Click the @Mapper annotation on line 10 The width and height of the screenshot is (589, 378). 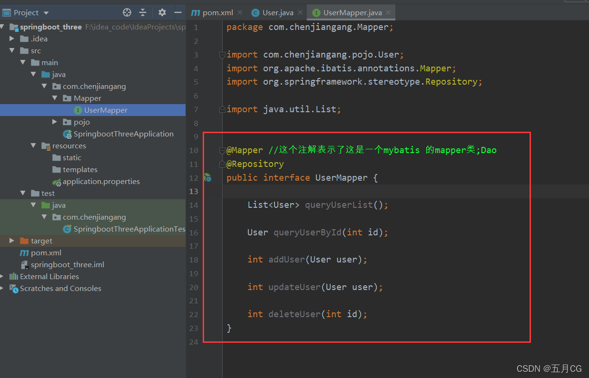(245, 150)
